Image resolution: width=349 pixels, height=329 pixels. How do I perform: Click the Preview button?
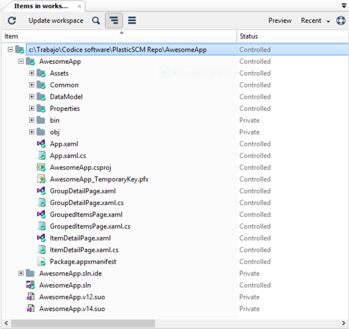(279, 20)
